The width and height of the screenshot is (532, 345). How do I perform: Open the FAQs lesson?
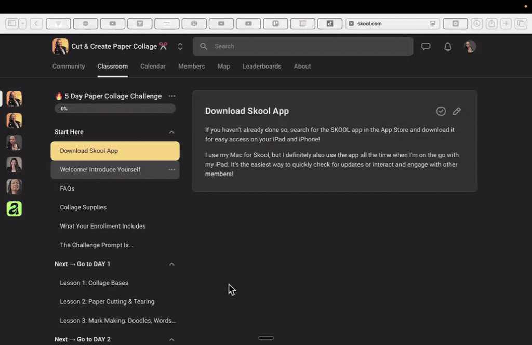click(x=67, y=189)
